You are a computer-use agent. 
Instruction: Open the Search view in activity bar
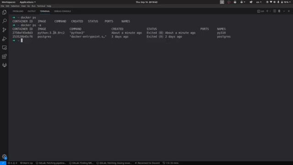click(4, 21)
